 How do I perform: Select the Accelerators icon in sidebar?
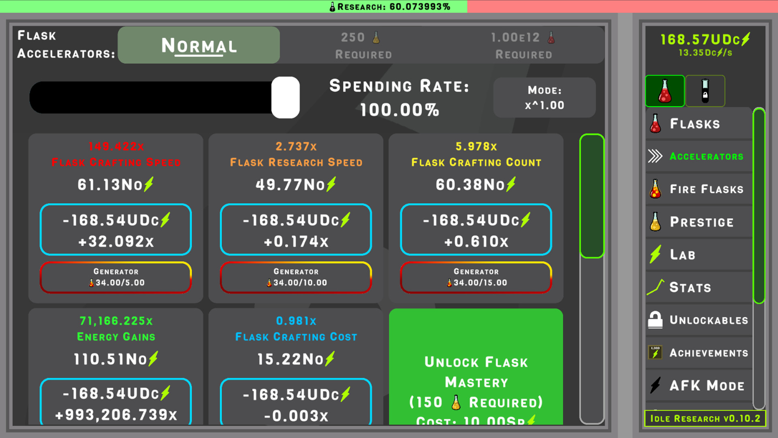tap(656, 156)
